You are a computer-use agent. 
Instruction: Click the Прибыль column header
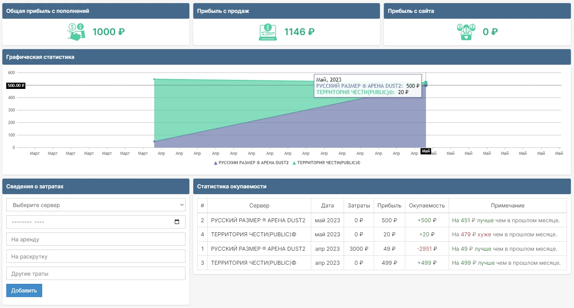pyautogui.click(x=389, y=205)
